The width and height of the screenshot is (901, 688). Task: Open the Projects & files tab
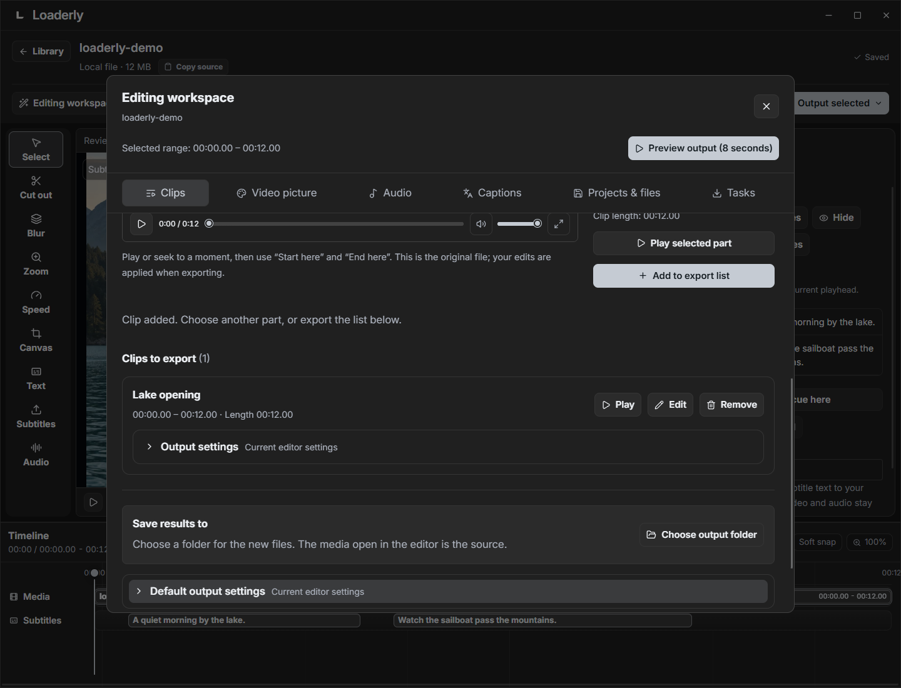(x=616, y=193)
